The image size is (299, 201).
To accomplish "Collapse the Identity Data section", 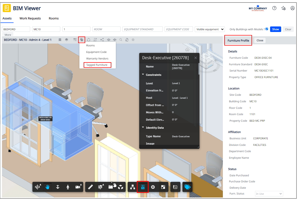I will tap(143, 127).
